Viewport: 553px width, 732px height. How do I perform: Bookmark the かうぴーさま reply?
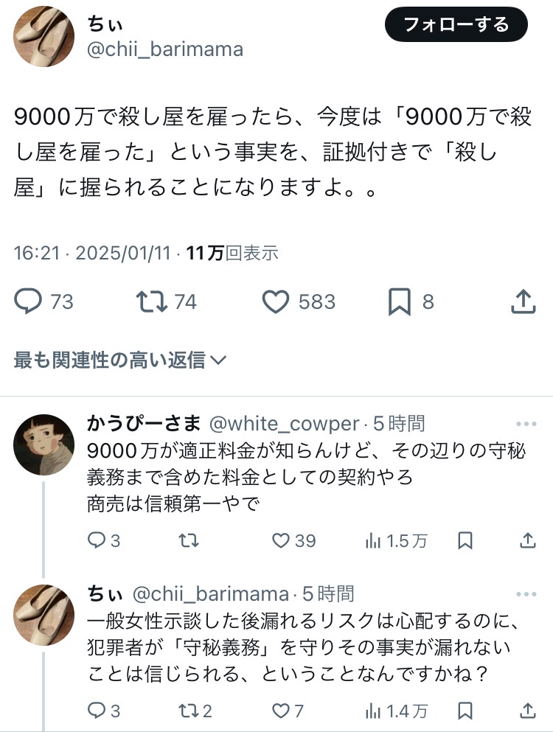tap(465, 540)
